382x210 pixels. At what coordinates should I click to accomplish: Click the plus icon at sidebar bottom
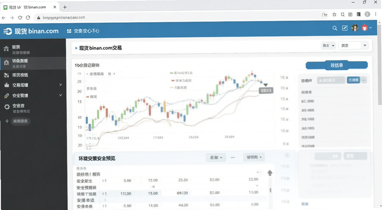coord(7,121)
